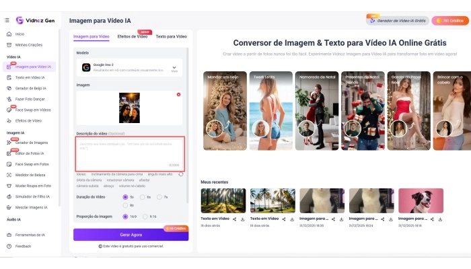Switch to the Texto para Vídeo tab
The width and height of the screenshot is (471, 269).
[x=171, y=36]
